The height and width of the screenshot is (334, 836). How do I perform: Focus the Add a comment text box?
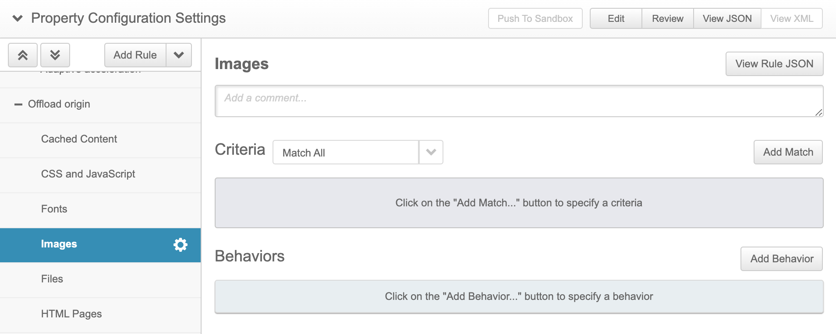(x=519, y=101)
